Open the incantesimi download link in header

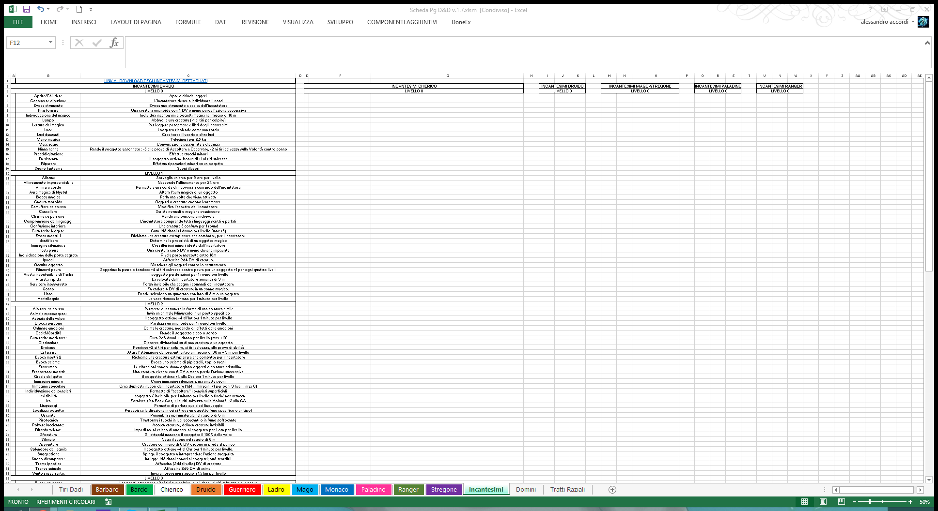coord(156,81)
